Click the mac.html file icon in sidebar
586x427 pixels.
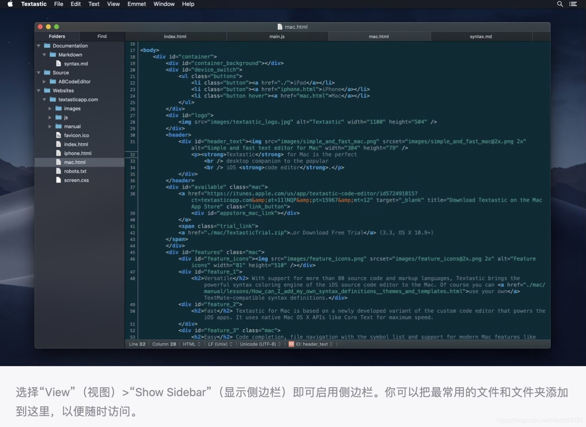[x=58, y=162]
